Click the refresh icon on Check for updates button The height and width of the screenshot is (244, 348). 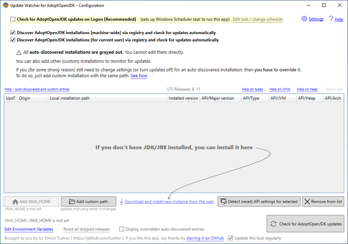[x=273, y=224]
